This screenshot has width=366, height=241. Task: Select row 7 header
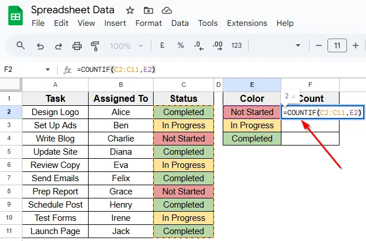(9, 178)
